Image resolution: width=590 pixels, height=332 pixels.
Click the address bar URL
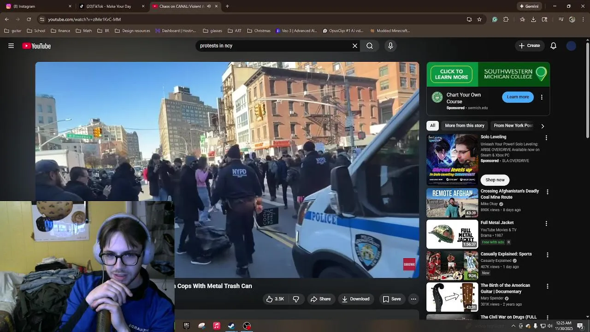pos(84,19)
